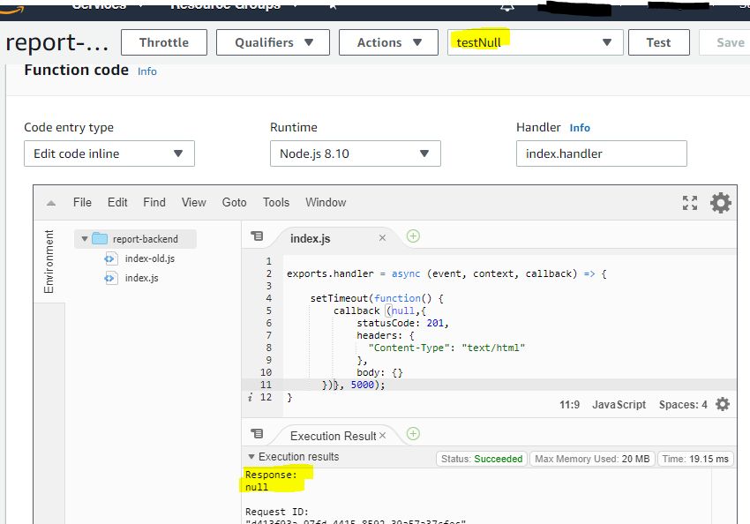Click the 11:9 cursor position indicator
The width and height of the screenshot is (750, 524).
[569, 405]
